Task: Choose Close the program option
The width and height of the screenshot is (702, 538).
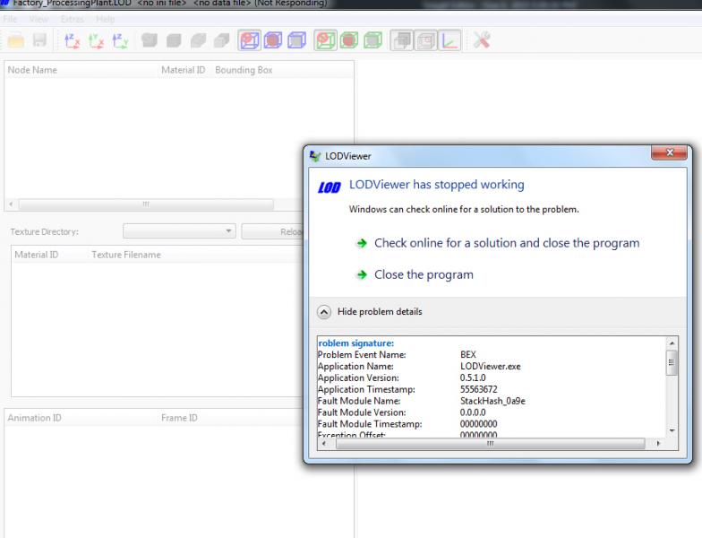Action: click(424, 274)
